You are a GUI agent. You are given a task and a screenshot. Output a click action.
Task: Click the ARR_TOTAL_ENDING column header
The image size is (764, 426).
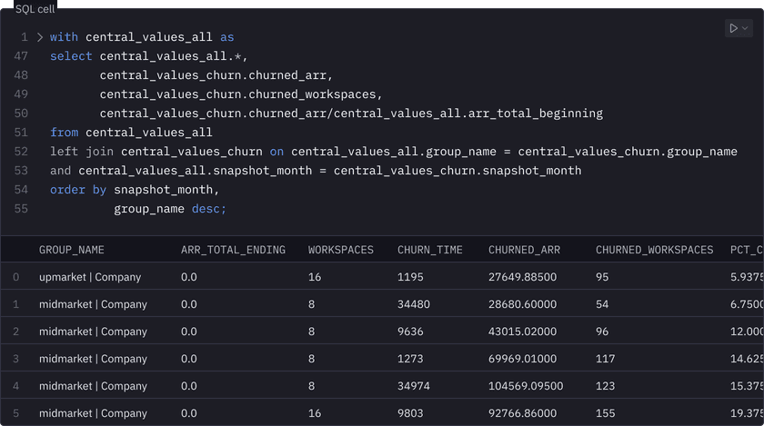pyautogui.click(x=233, y=250)
